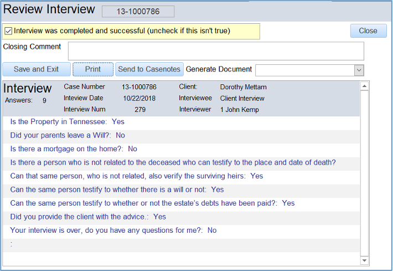Select the 'Is the Property in Tennessee' row
This screenshot has height=271, width=393.
67,122
